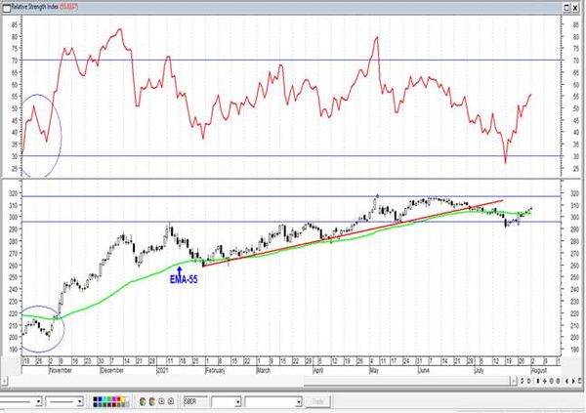Click the November label on date axis
The image size is (586, 413).
coord(61,370)
